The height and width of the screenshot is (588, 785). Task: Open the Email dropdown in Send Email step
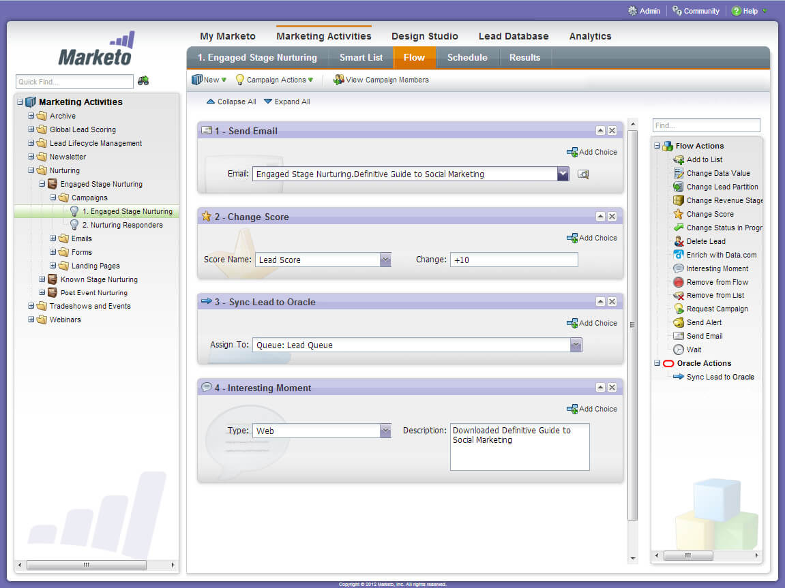click(563, 174)
